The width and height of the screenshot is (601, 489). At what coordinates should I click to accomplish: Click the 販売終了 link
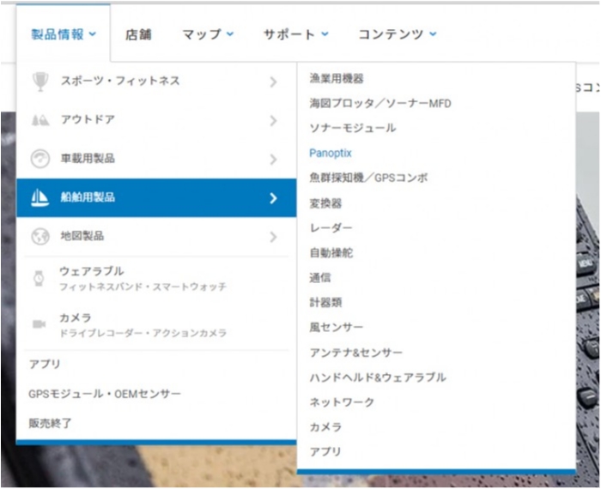tap(51, 422)
